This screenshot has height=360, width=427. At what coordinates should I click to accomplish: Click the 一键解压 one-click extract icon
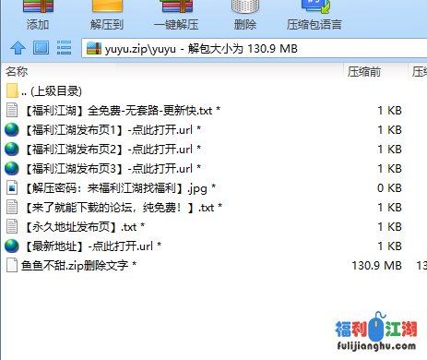click(176, 6)
